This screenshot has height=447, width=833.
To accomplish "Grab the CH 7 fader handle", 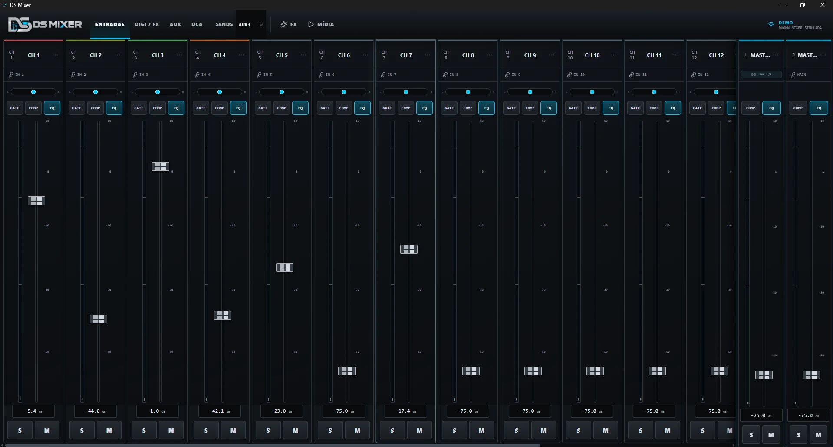I will [x=409, y=249].
